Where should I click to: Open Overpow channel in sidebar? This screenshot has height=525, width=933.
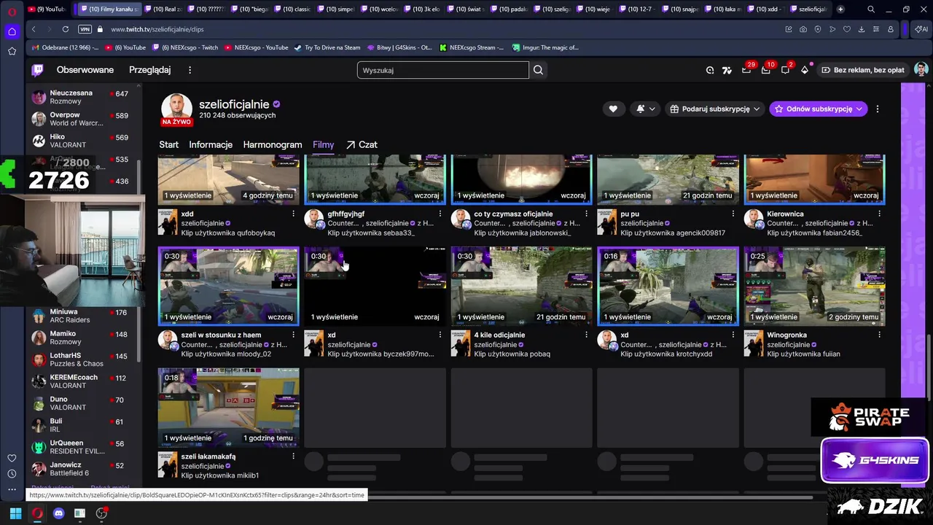click(80, 119)
